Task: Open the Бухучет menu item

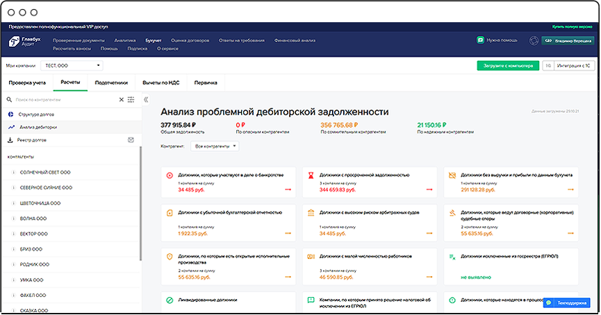Action: (x=154, y=40)
